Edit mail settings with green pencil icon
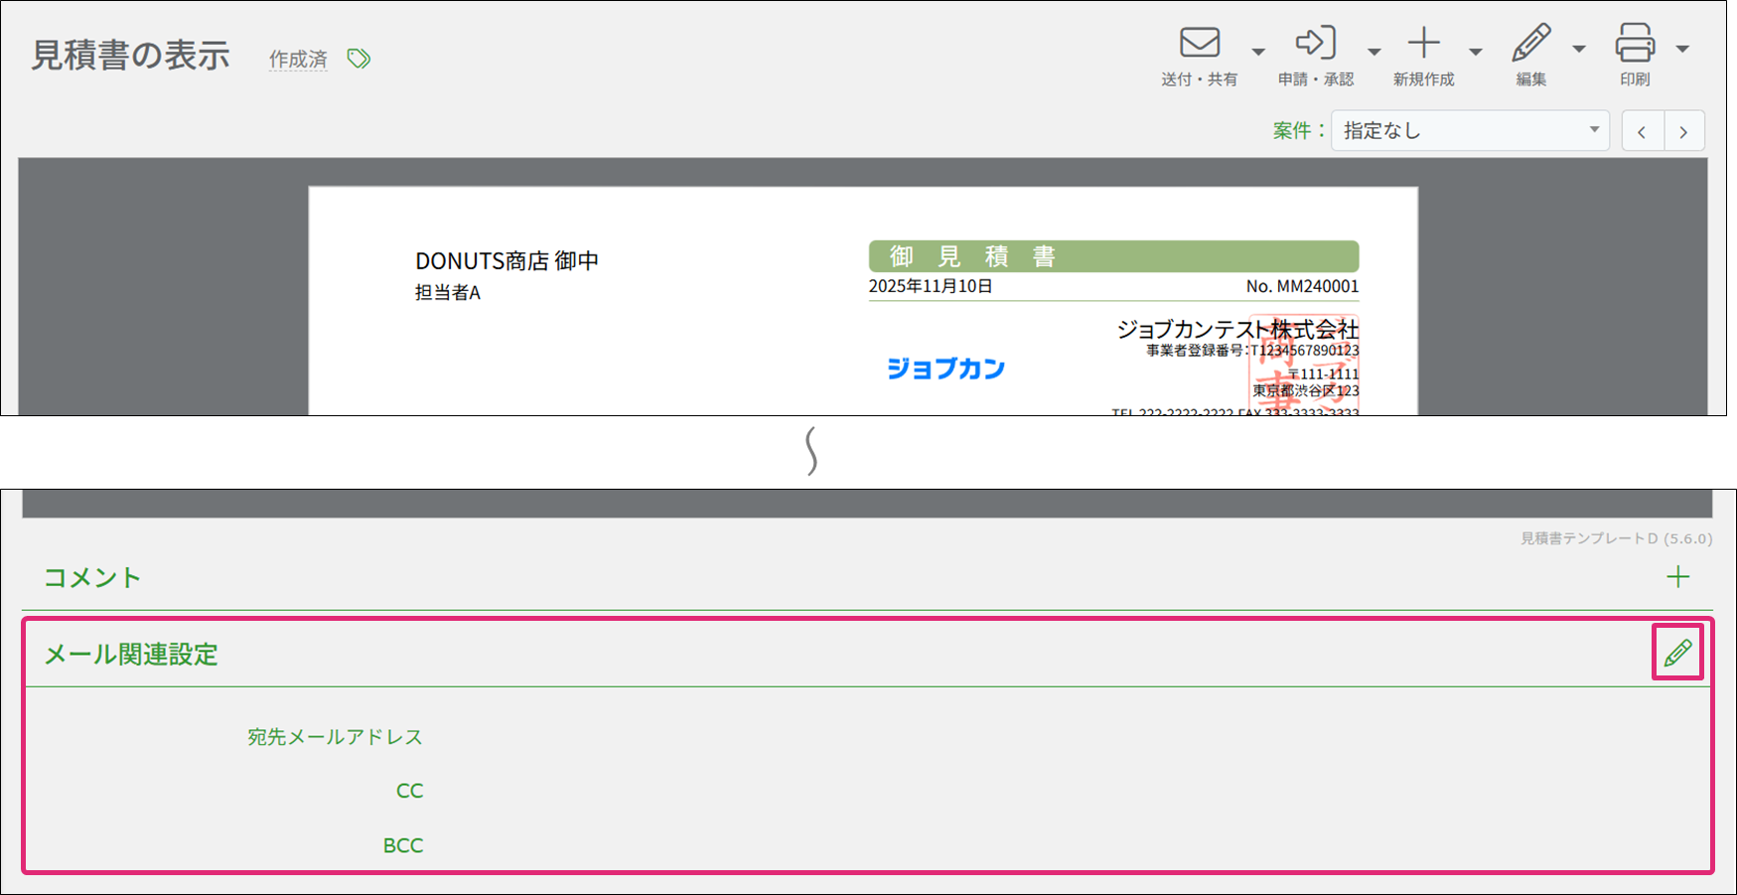This screenshot has width=1737, height=895. click(1677, 653)
